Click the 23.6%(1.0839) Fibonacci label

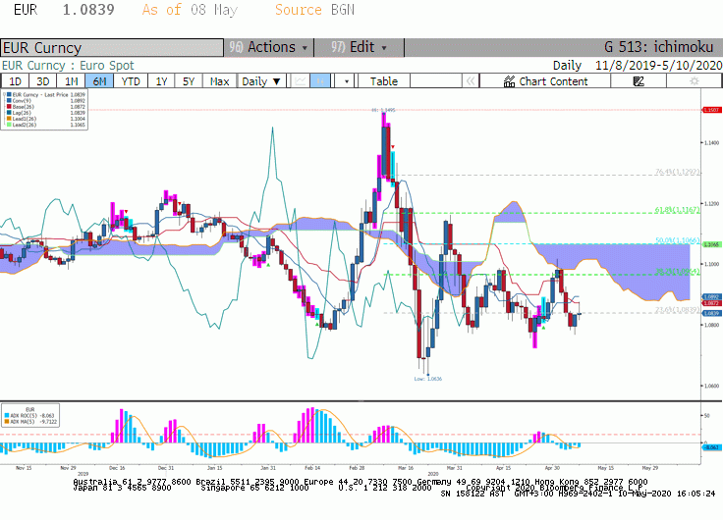[678, 310]
